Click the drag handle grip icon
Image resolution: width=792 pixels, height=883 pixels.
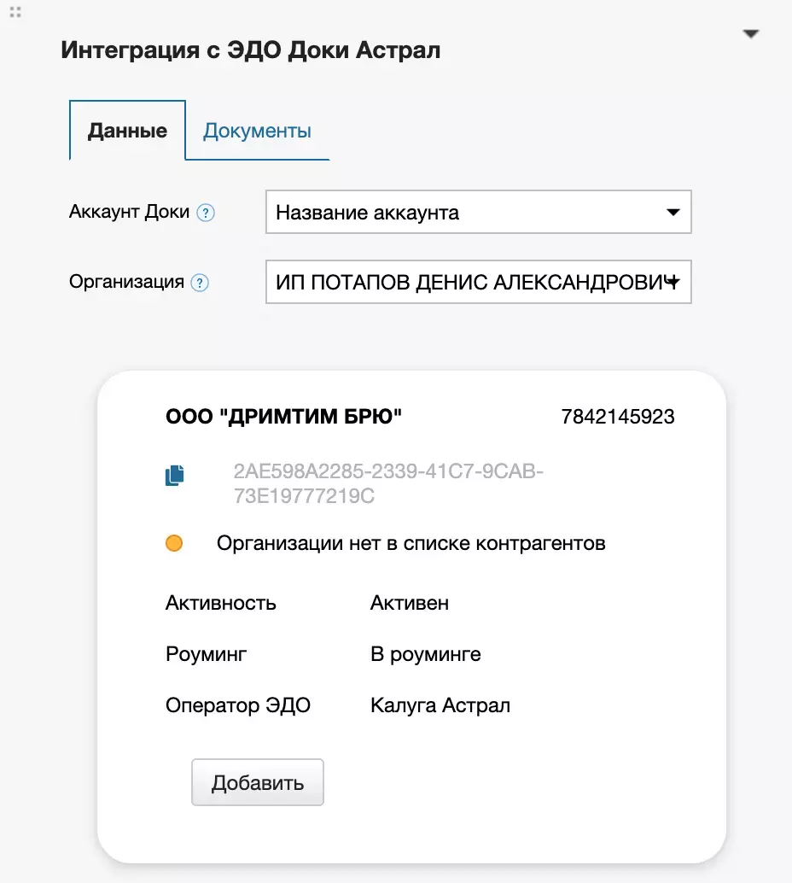point(15,13)
